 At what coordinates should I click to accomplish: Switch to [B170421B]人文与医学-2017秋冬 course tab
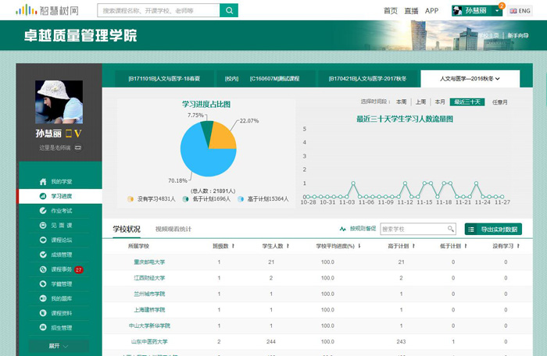pos(367,79)
